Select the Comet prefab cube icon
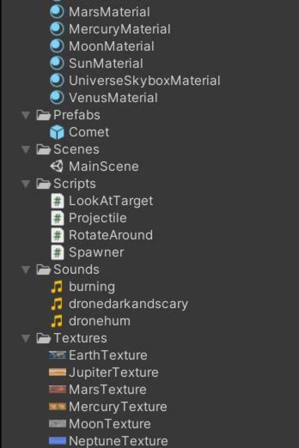 57,132
